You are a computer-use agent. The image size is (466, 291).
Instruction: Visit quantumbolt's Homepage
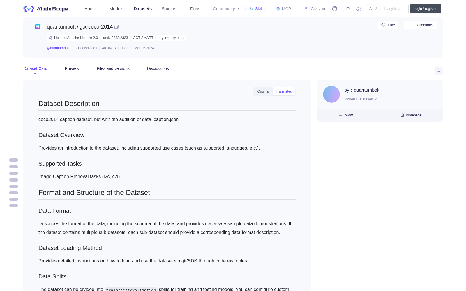point(411,115)
